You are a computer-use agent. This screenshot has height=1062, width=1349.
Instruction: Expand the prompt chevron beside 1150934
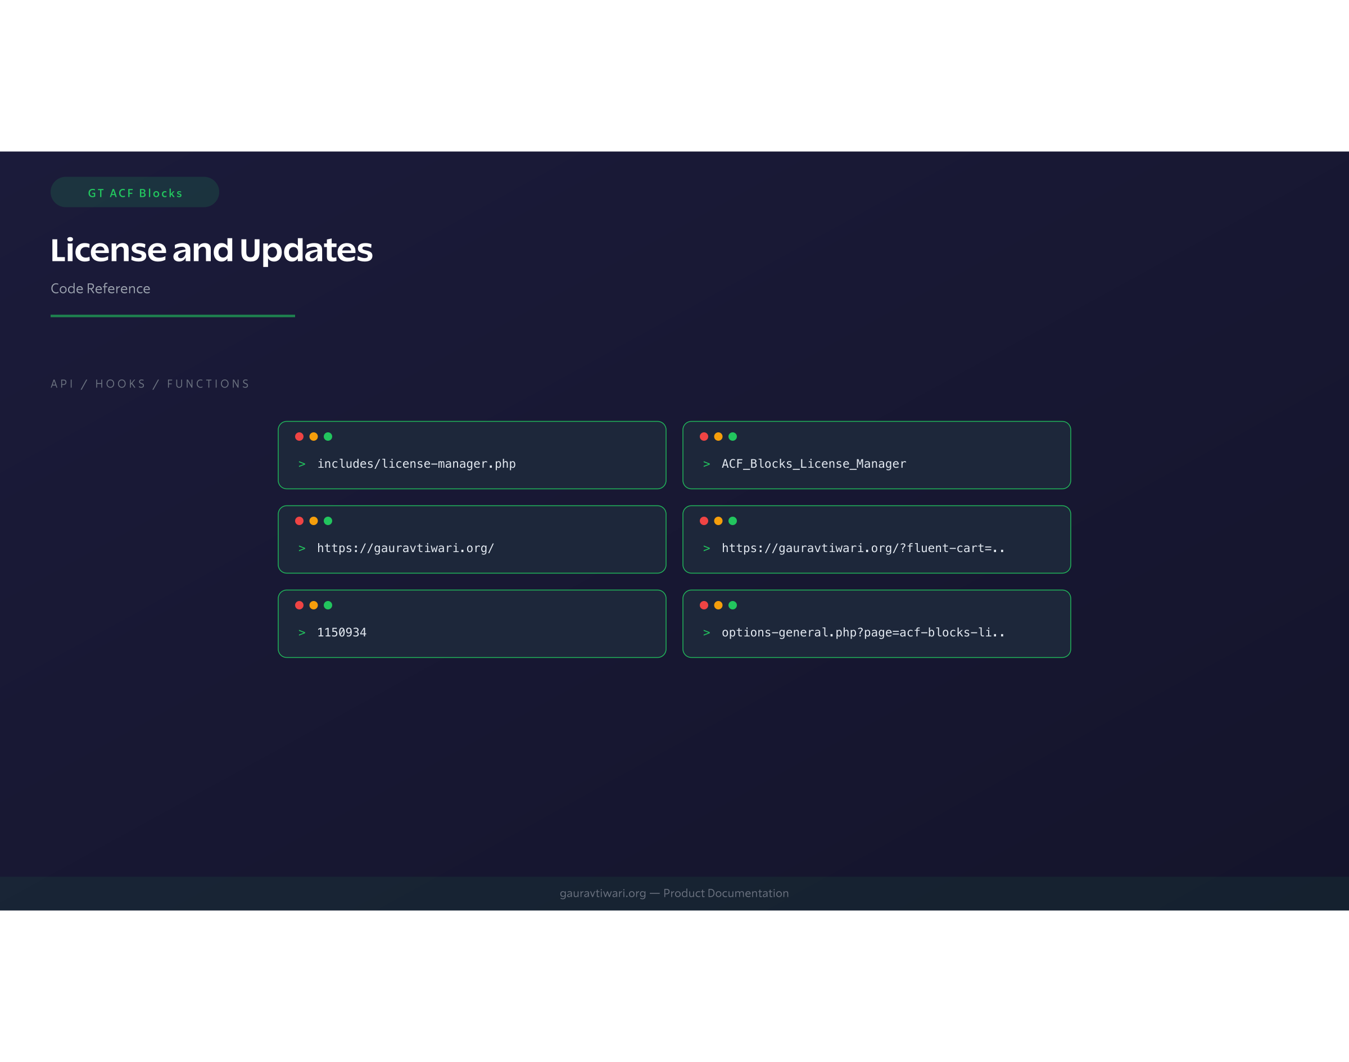[x=302, y=632]
